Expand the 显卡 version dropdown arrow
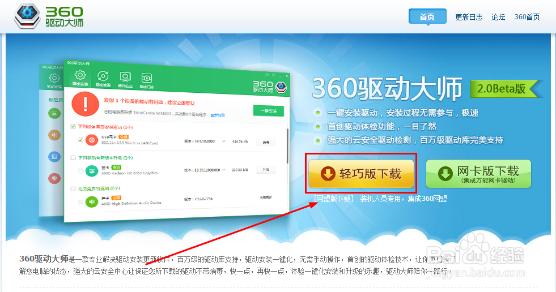The image size is (556, 292). click(224, 170)
